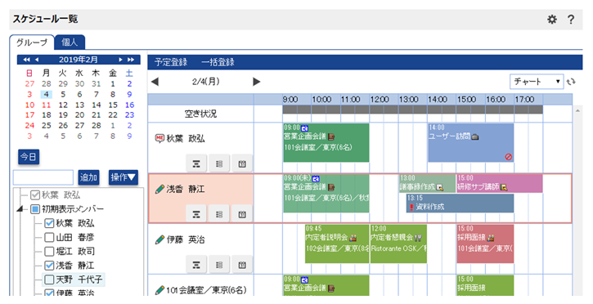Go to previous day with left arrow
The width and height of the screenshot is (593, 304).
[155, 82]
